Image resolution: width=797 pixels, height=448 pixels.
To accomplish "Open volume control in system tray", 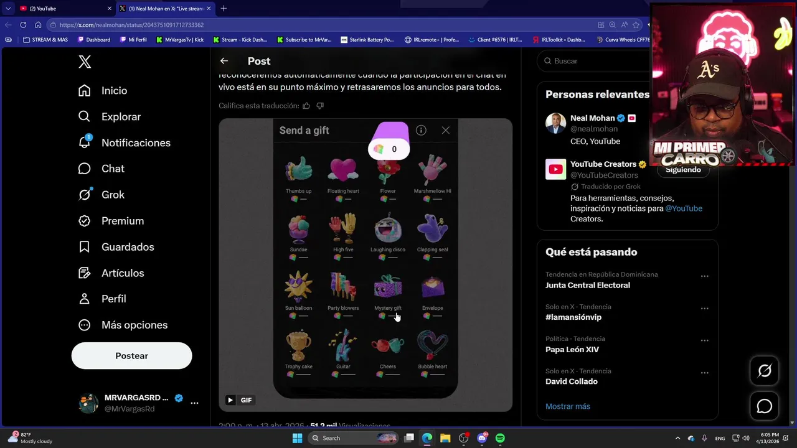I will click(746, 438).
